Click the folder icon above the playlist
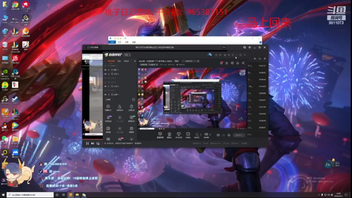This screenshot has width=352, height=198. pos(255,59)
